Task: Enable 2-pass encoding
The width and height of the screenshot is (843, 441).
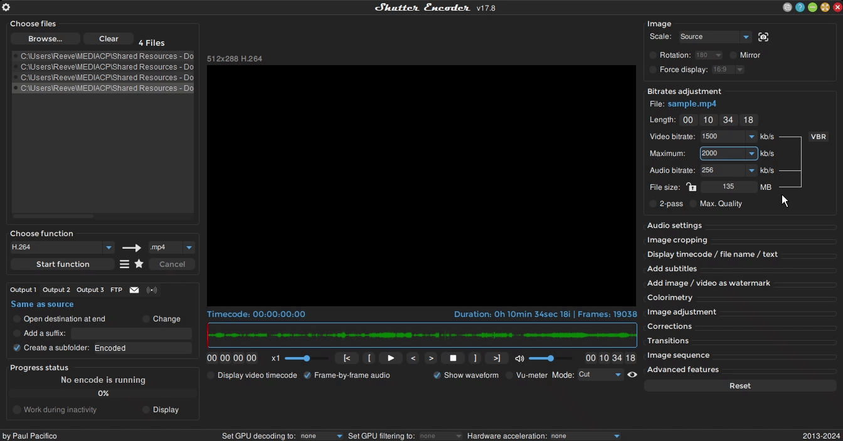Action: (653, 204)
